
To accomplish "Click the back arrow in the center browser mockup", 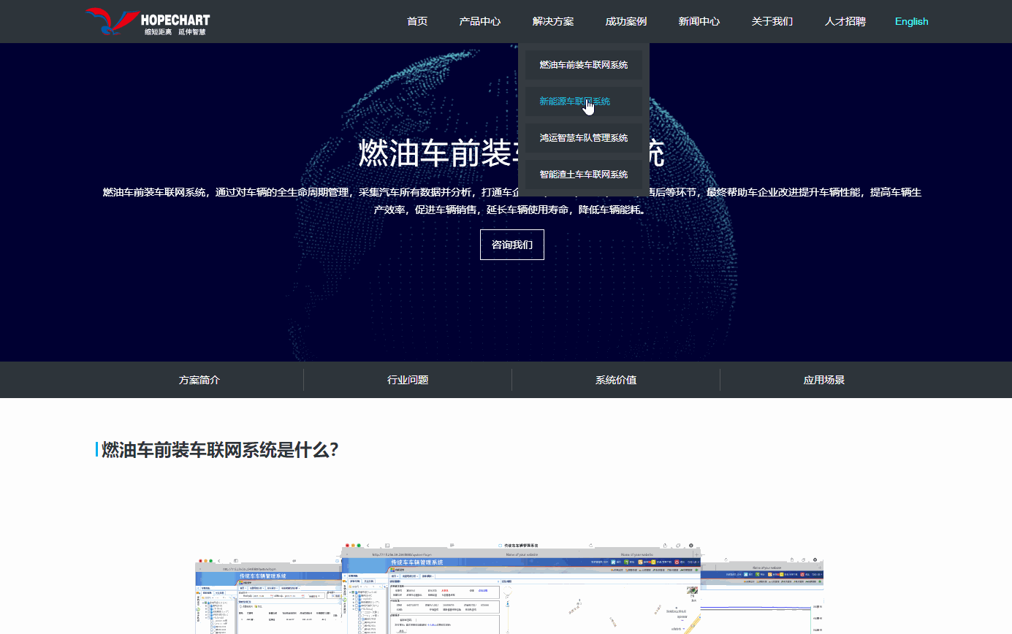I will [368, 544].
